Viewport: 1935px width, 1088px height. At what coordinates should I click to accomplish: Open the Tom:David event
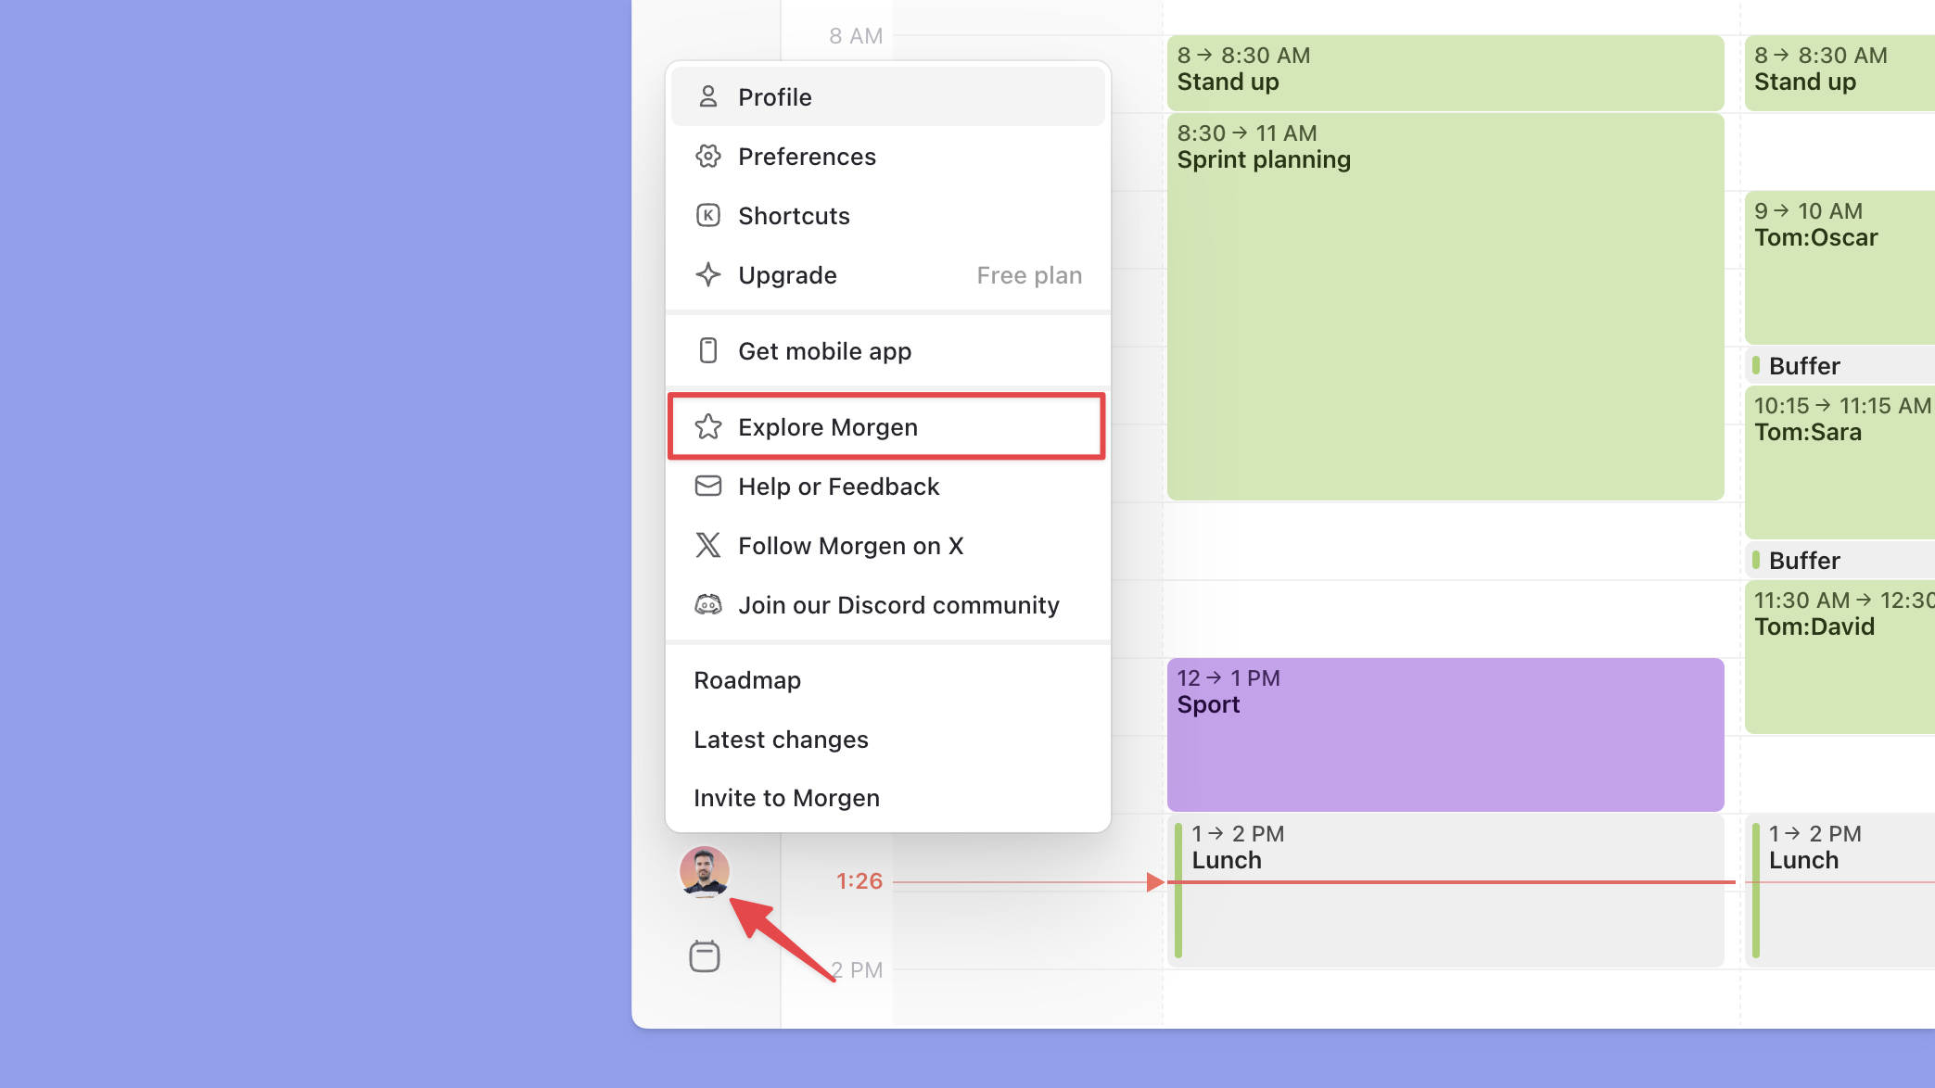pyautogui.click(x=1840, y=657)
